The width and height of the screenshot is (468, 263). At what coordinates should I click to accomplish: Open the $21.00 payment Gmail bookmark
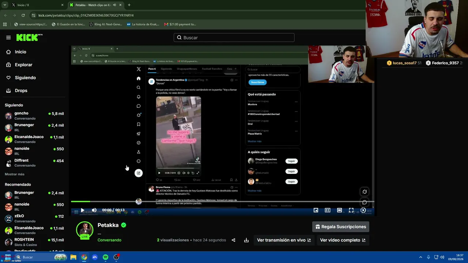click(x=180, y=24)
